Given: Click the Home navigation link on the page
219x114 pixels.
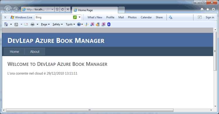Looking at the screenshot, I should tap(14, 52).
